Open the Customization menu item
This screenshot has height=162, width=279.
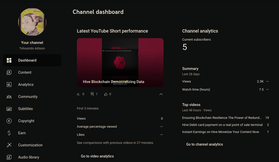click(32, 145)
